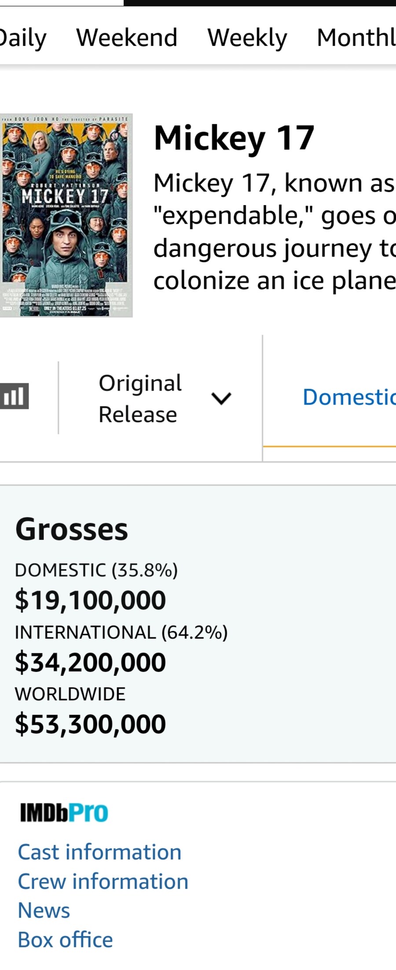This screenshot has height=970, width=396.
Task: Click the Mickey 17 title heading
Action: coord(234,138)
